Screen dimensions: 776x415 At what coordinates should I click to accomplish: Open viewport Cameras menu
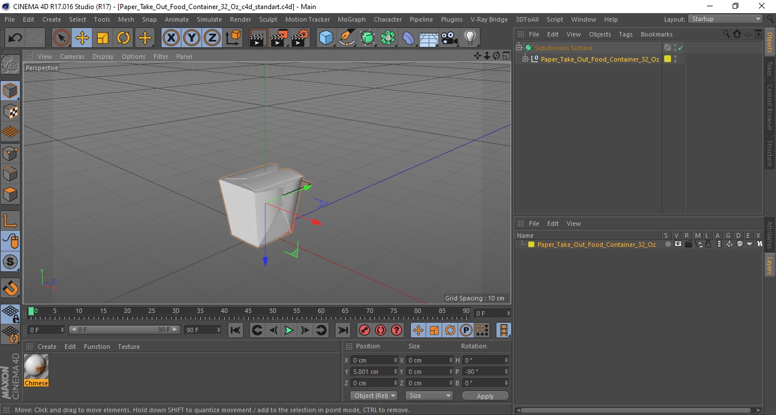pyautogui.click(x=72, y=56)
